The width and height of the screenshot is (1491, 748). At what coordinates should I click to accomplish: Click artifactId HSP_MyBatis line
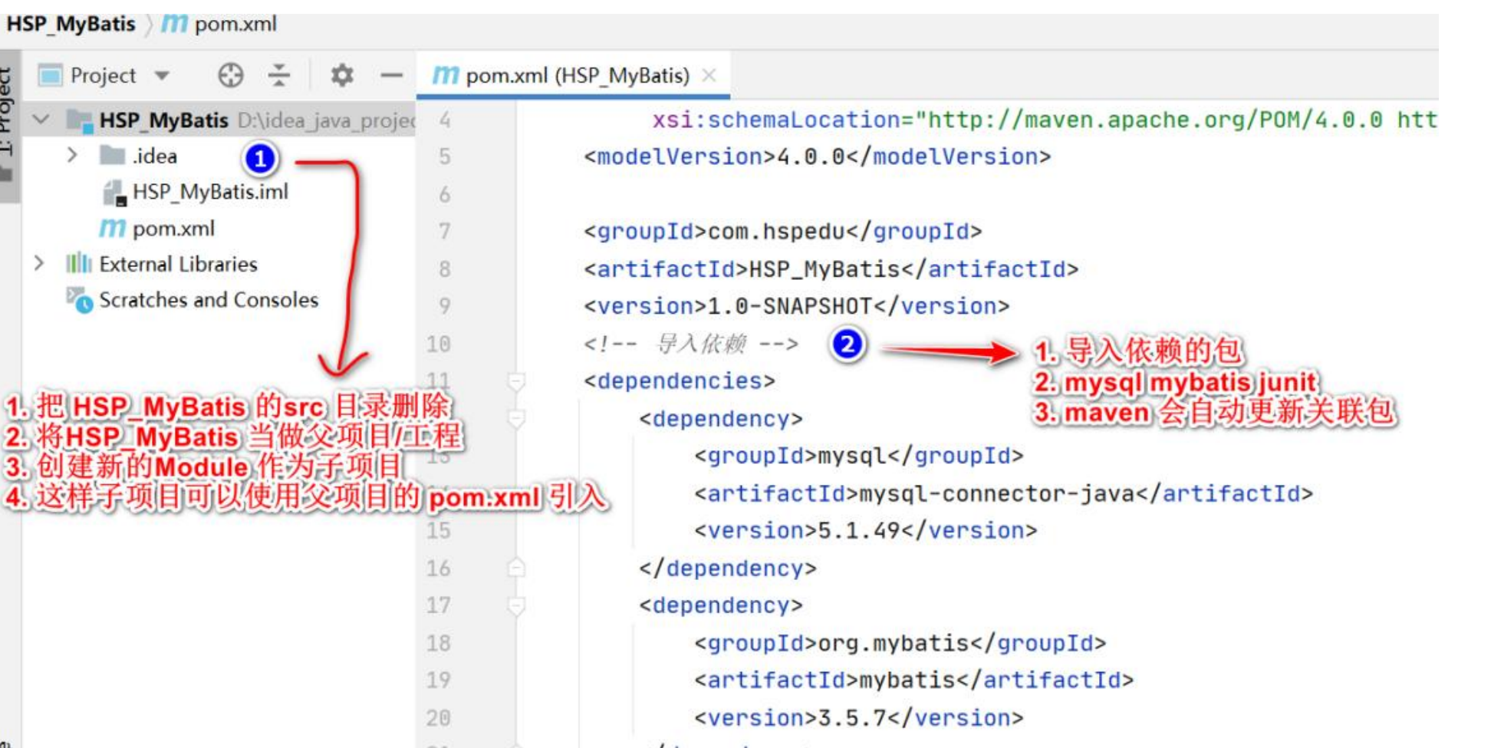pyautogui.click(x=831, y=269)
